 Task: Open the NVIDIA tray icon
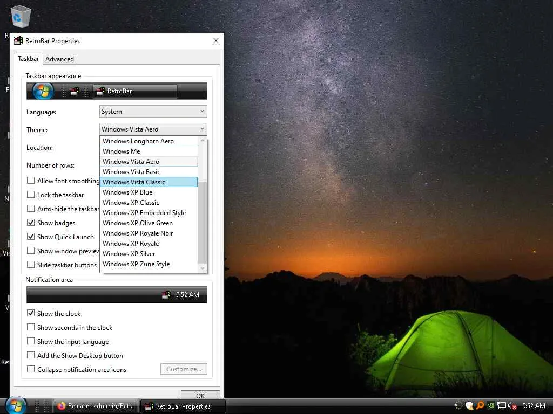click(490, 406)
